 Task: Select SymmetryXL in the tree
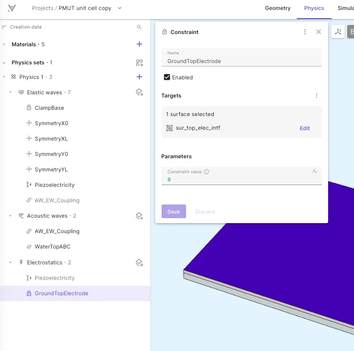51,138
